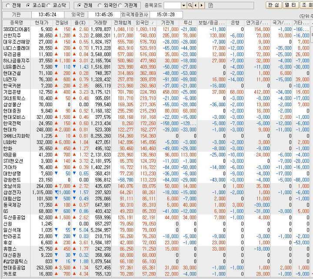Select the LG유플러스 row name

[x=14, y=67]
